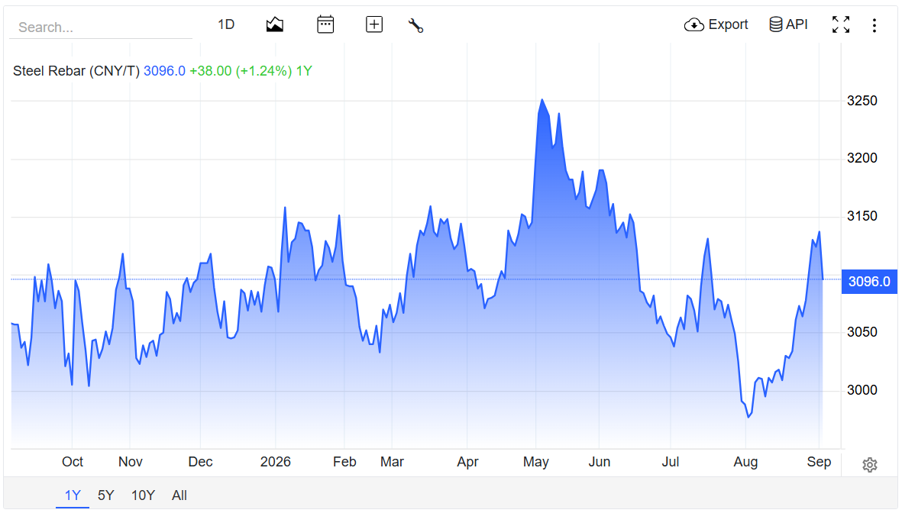Click the Dec date axis label
Image resolution: width=902 pixels, height=513 pixels.
(200, 462)
